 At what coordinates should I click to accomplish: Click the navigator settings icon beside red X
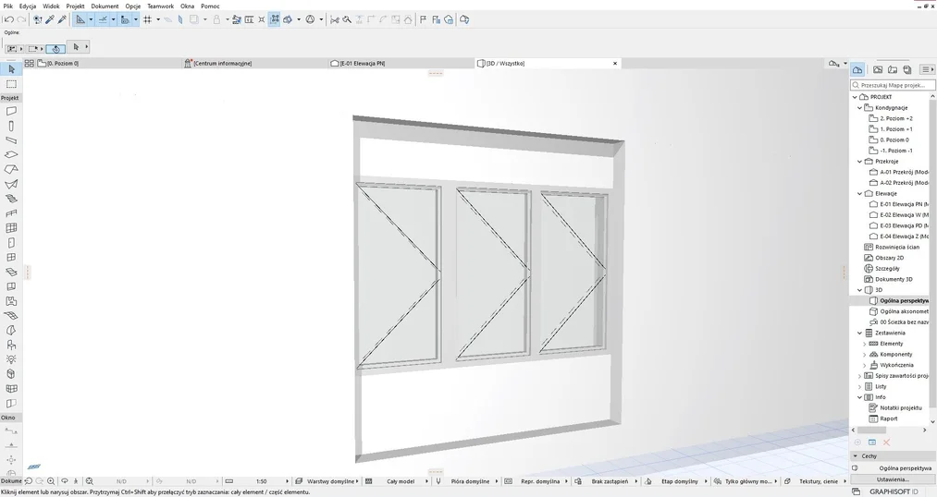[872, 442]
